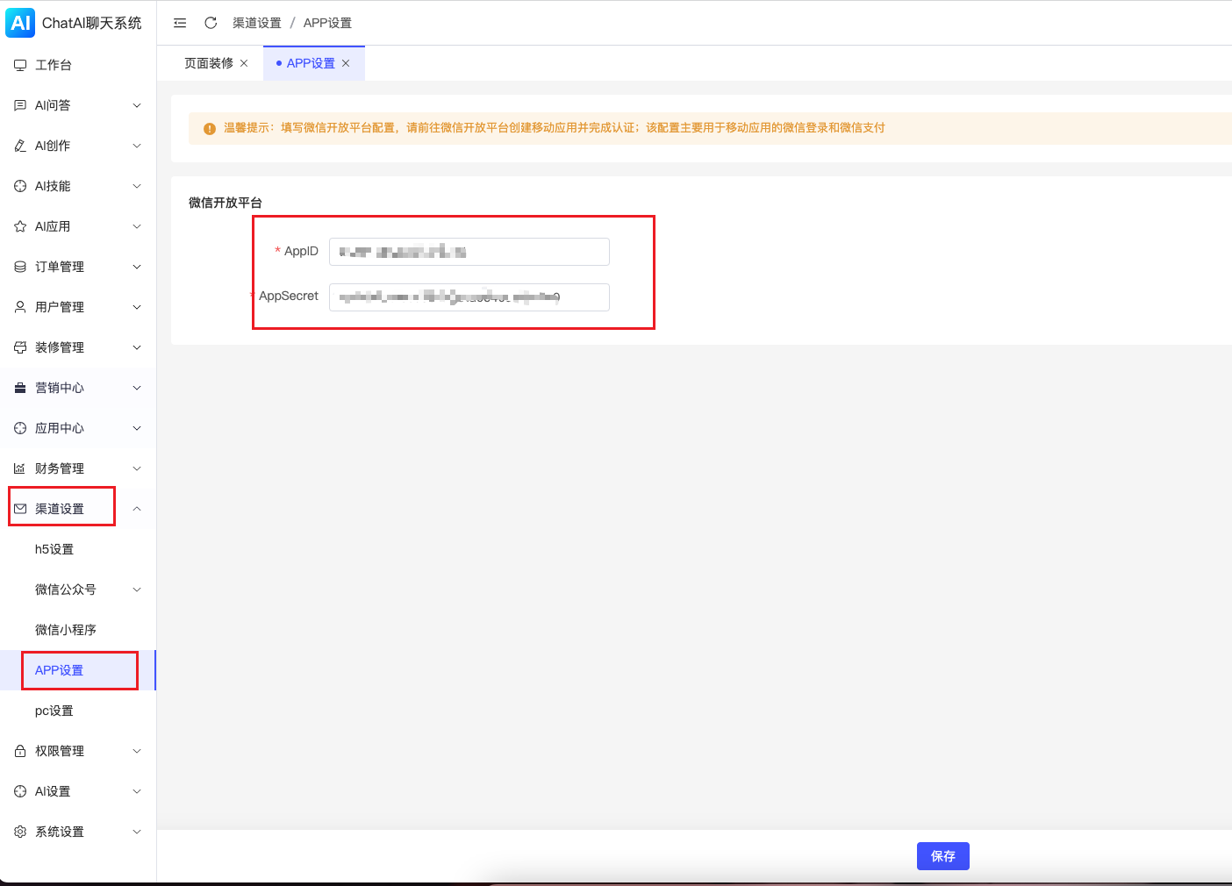Expand the AI设置 menu chevron
Viewport: 1232px width, 886px height.
click(137, 791)
